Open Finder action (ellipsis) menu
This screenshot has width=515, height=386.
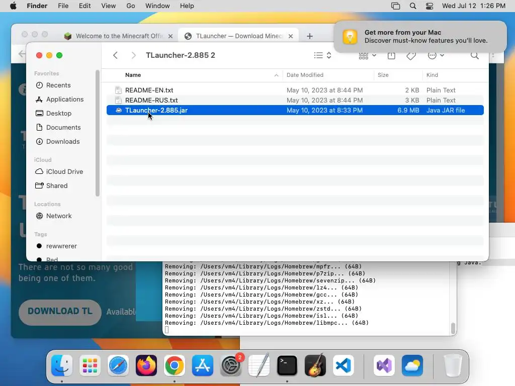[436, 55]
